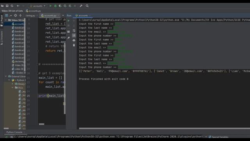Select the 'Video 38 Lis' root folder
The image size is (250, 141).
pyautogui.click(x=16, y=20)
